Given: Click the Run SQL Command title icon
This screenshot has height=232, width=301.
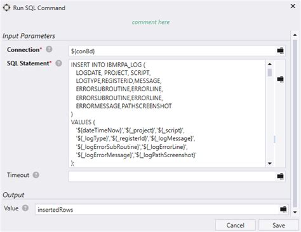Looking at the screenshot, I should 6,8.
